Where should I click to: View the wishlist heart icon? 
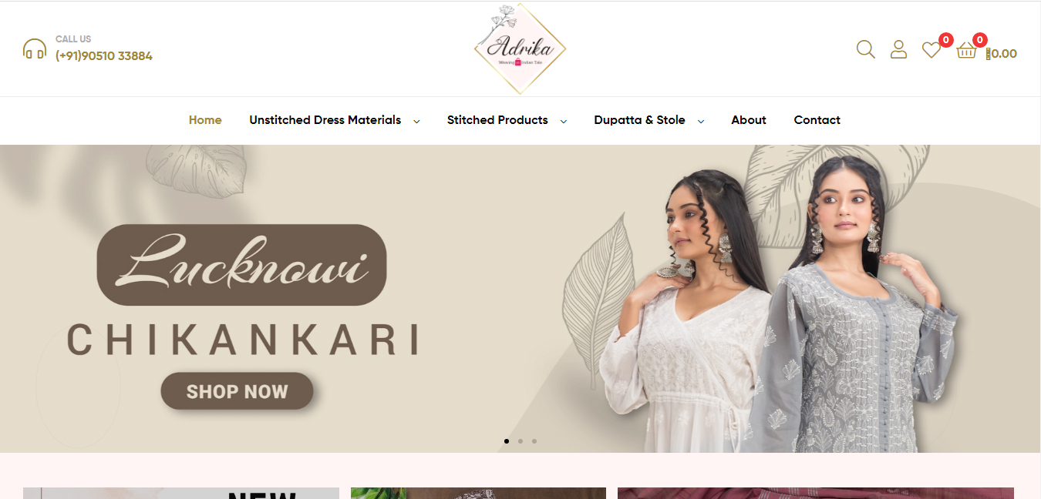[932, 50]
